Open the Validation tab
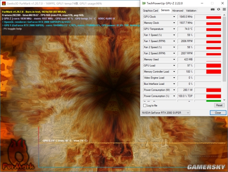The height and width of the screenshot is (172, 228). pos(191,11)
